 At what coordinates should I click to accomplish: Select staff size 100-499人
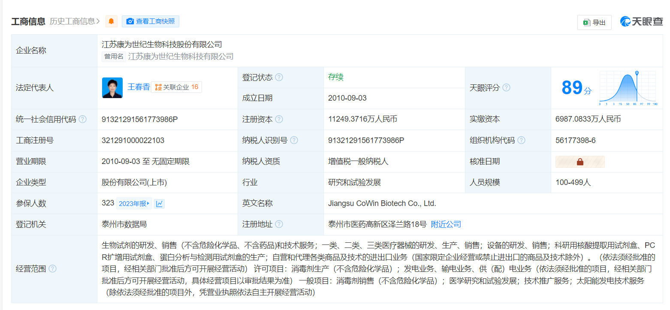click(x=573, y=182)
